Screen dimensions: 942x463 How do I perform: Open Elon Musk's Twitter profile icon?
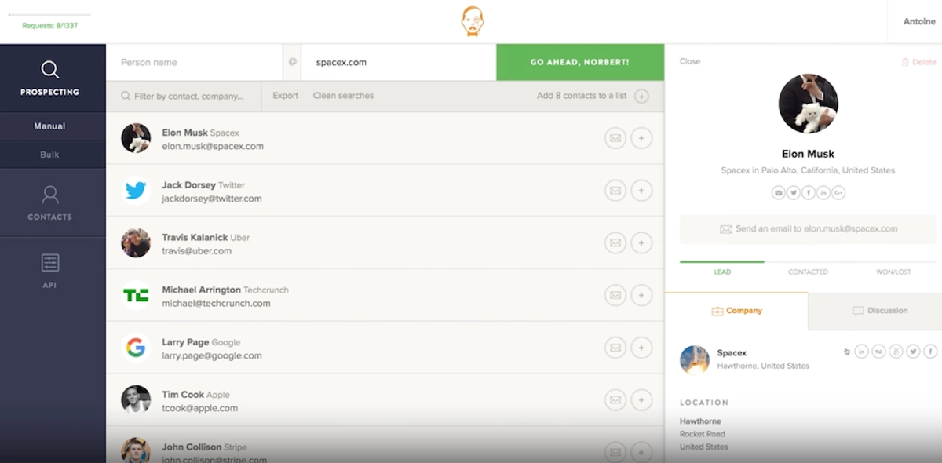[x=794, y=192]
